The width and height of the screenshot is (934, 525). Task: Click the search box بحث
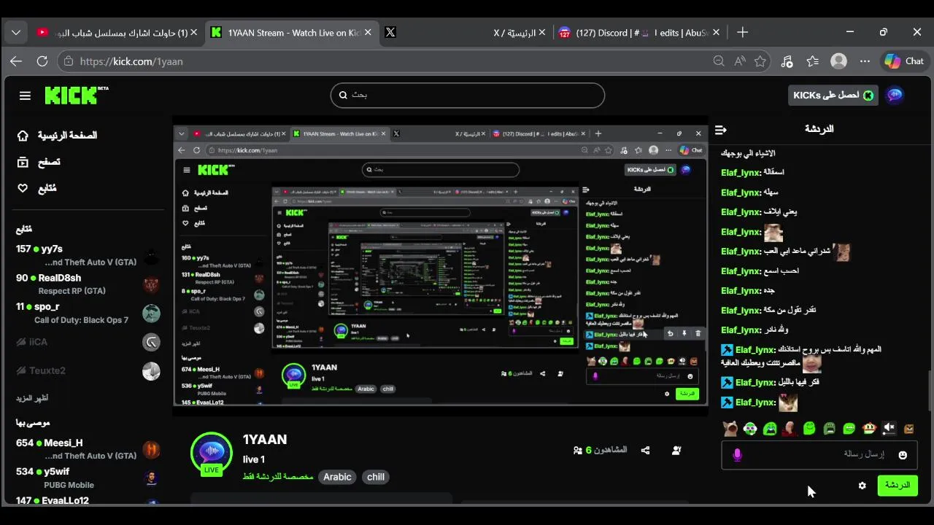[468, 95]
